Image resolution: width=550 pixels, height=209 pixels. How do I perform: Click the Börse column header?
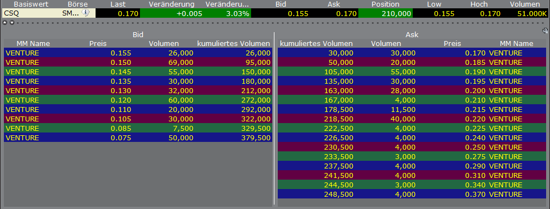(78, 4)
